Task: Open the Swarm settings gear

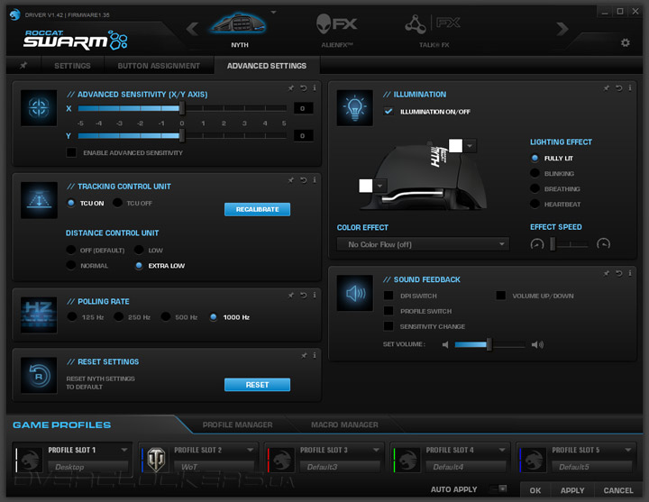Action: 625,42
